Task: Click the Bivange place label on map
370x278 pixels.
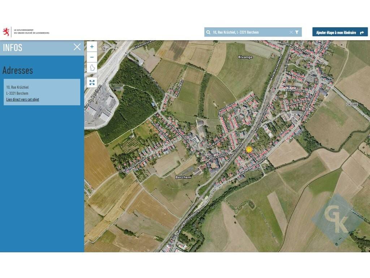Action: pos(245,57)
